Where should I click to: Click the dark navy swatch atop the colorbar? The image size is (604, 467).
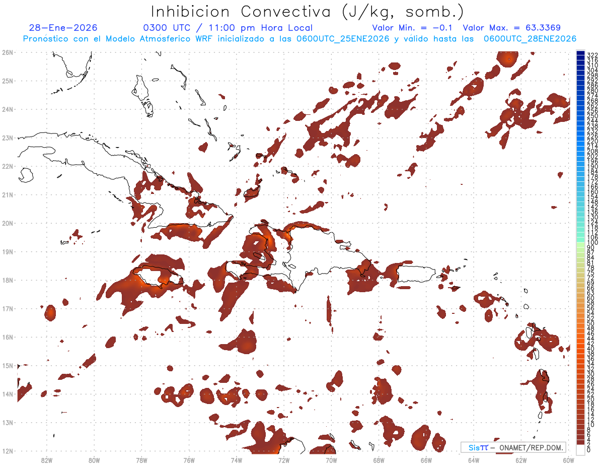click(580, 54)
